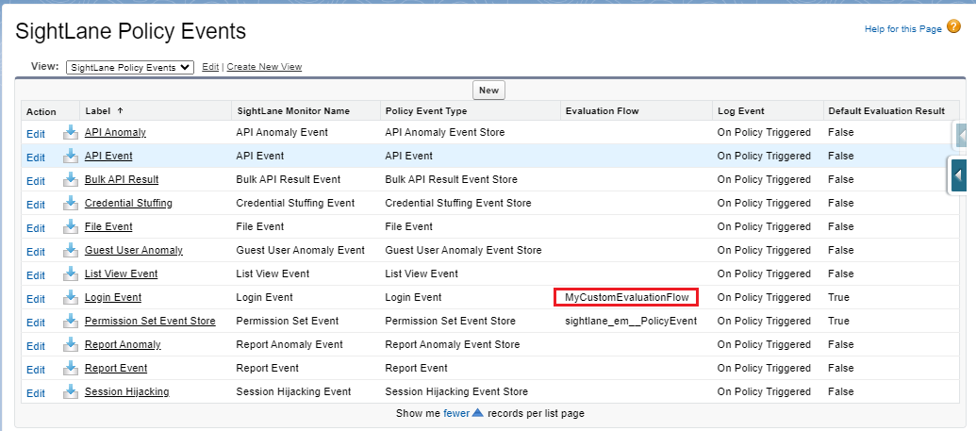Edit the List View Event record
This screenshot has width=976, height=431.
click(x=36, y=275)
